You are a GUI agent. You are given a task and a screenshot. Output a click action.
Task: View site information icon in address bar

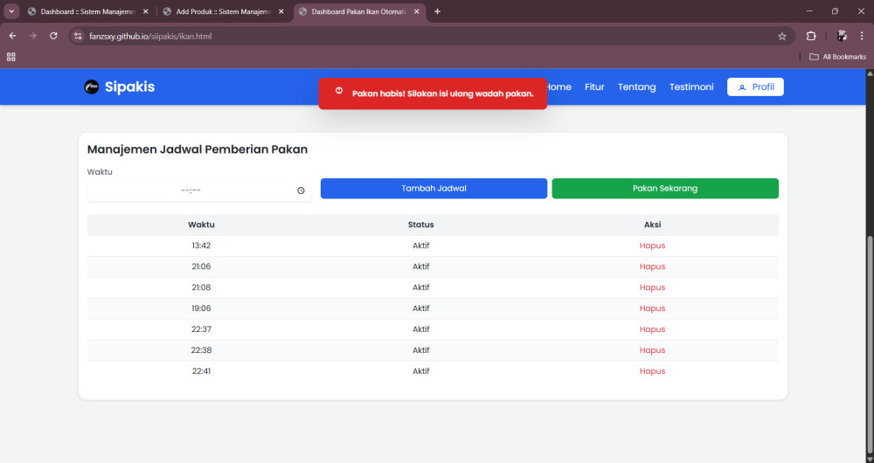(x=78, y=36)
